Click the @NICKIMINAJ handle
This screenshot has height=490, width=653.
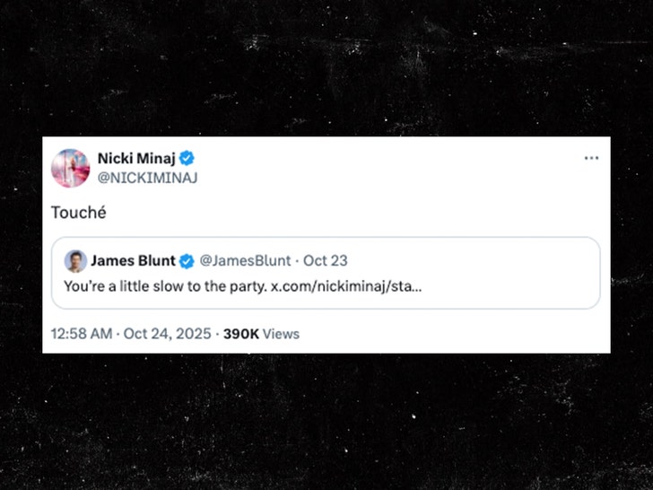147,178
